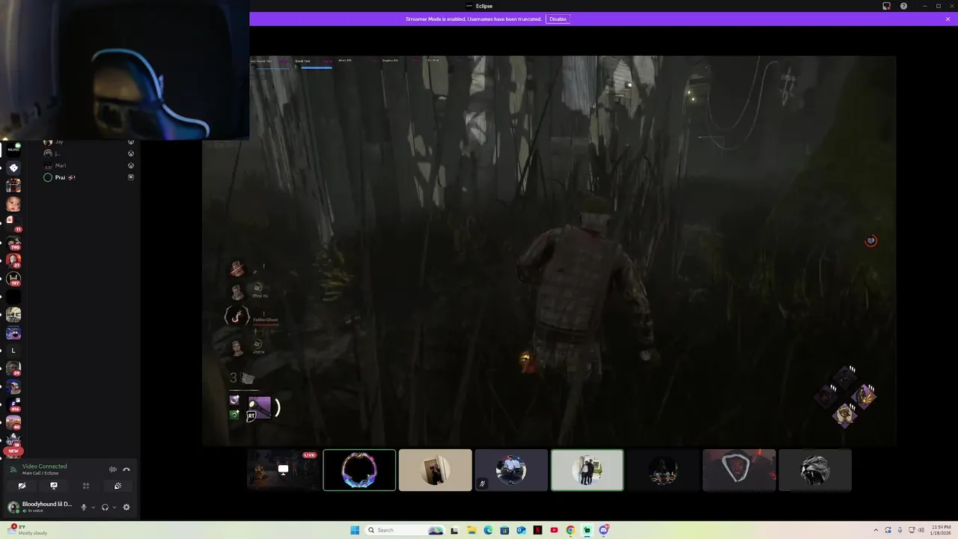Image resolution: width=958 pixels, height=539 pixels.
Task: Select the green-outlined speaking participant tile
Action: click(x=588, y=470)
